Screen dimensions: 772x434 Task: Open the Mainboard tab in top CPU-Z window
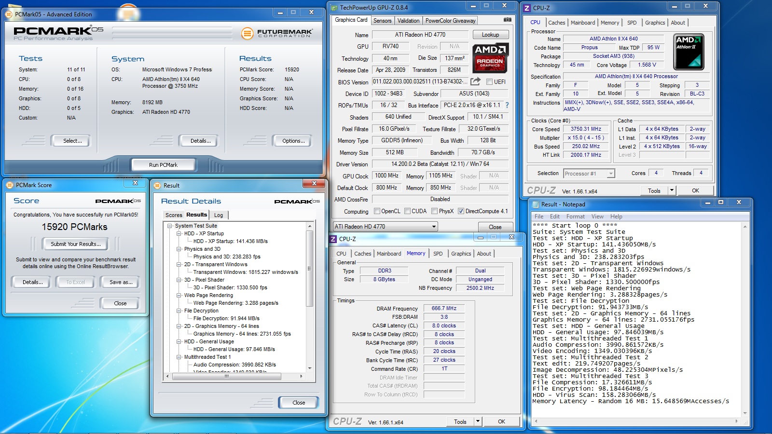[583, 23]
